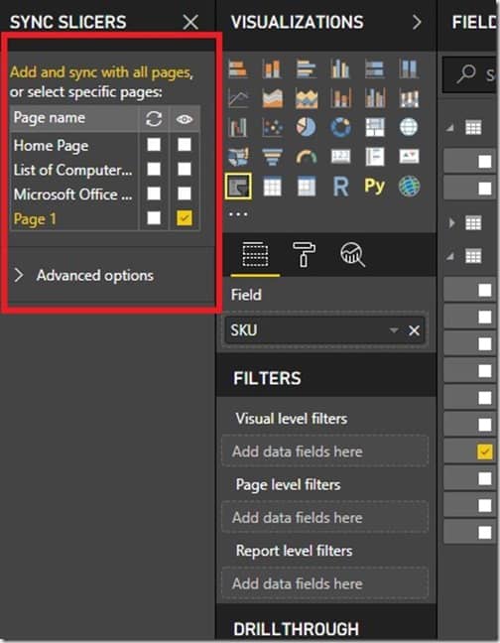Make slicer visible on Home Page
Viewport: 500px width, 643px height.
click(184, 144)
